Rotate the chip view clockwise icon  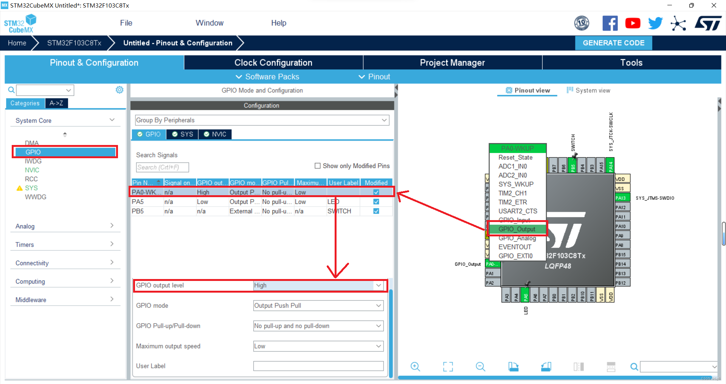click(513, 366)
